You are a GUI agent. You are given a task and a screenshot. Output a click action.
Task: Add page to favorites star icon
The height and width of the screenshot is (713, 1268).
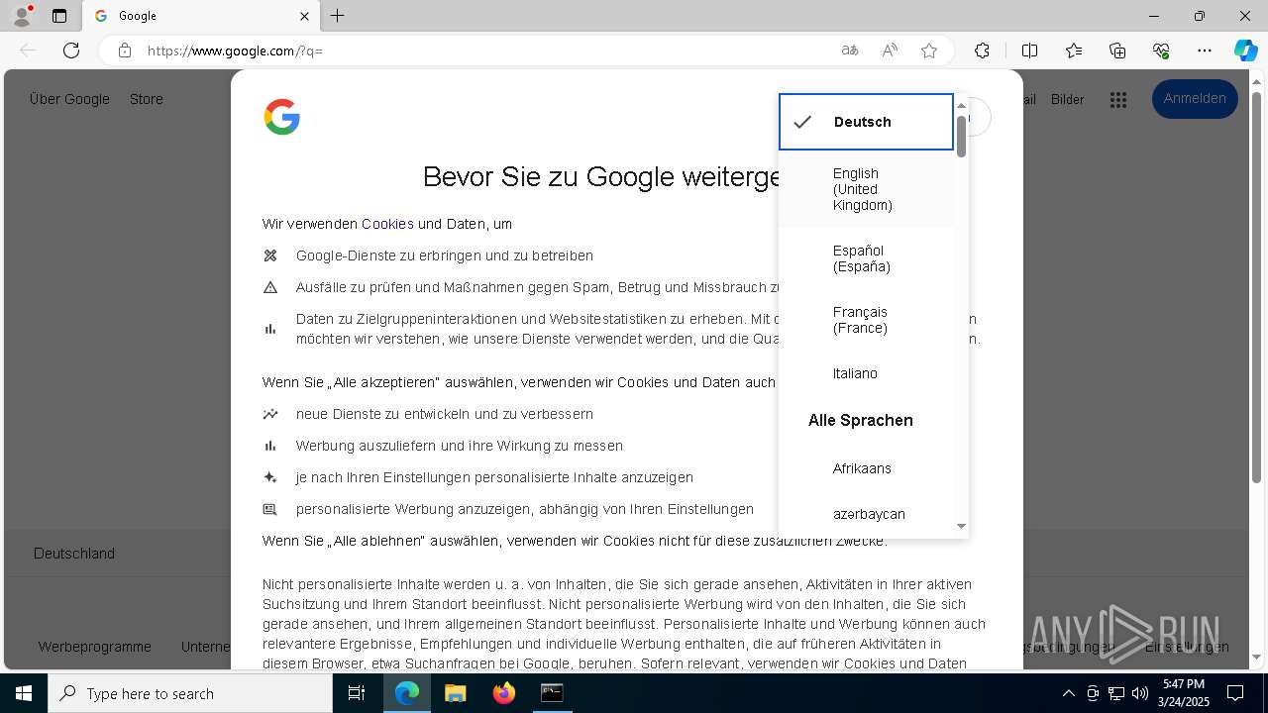pos(929,51)
